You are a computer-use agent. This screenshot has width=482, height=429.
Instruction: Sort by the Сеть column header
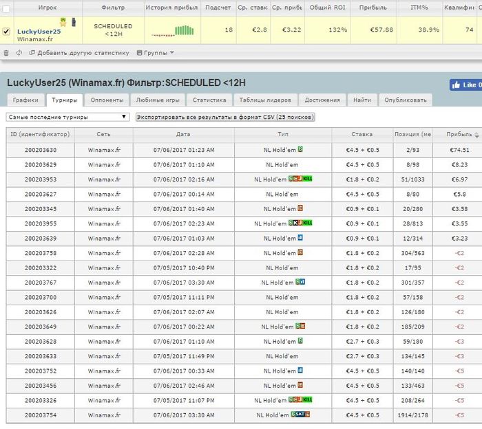pyautogui.click(x=103, y=134)
